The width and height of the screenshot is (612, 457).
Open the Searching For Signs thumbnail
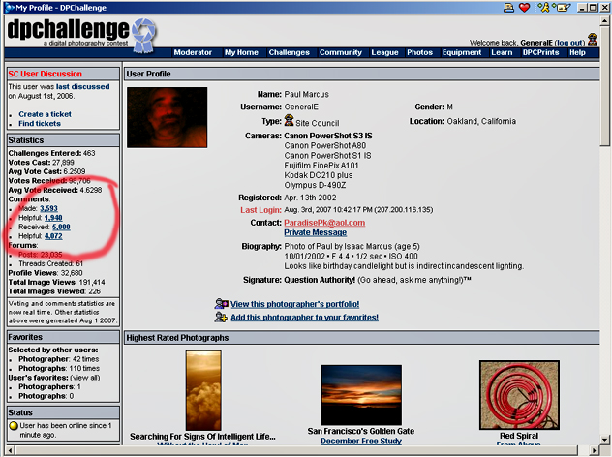(x=203, y=390)
